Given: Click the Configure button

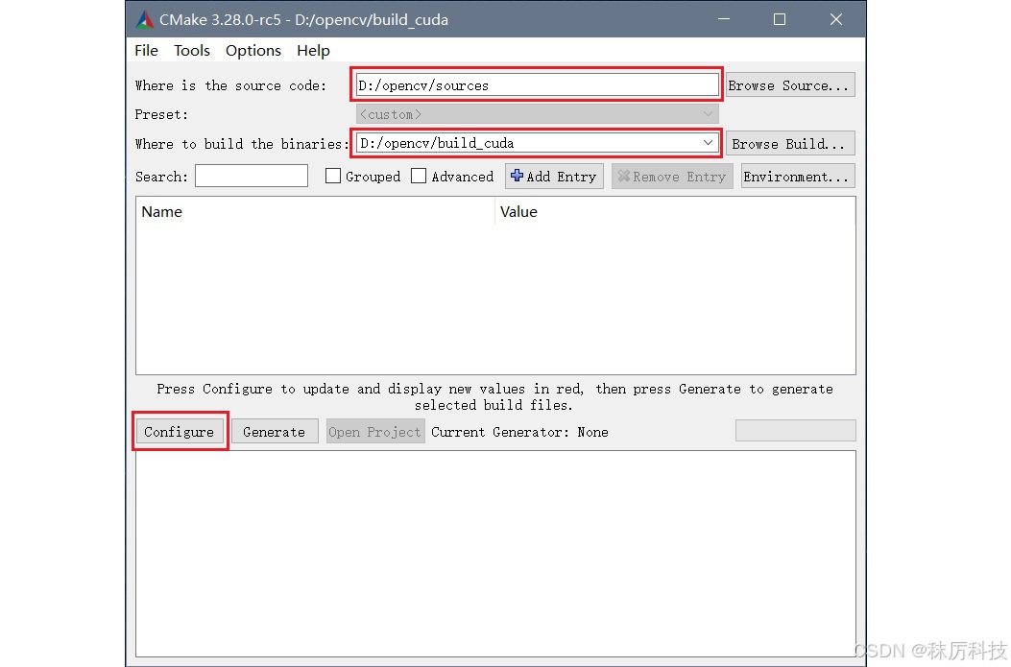Looking at the screenshot, I should (x=180, y=432).
